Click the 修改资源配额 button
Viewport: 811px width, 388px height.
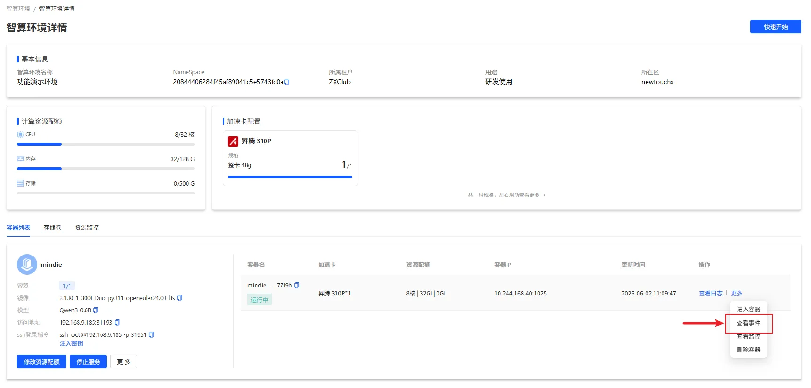click(41, 362)
